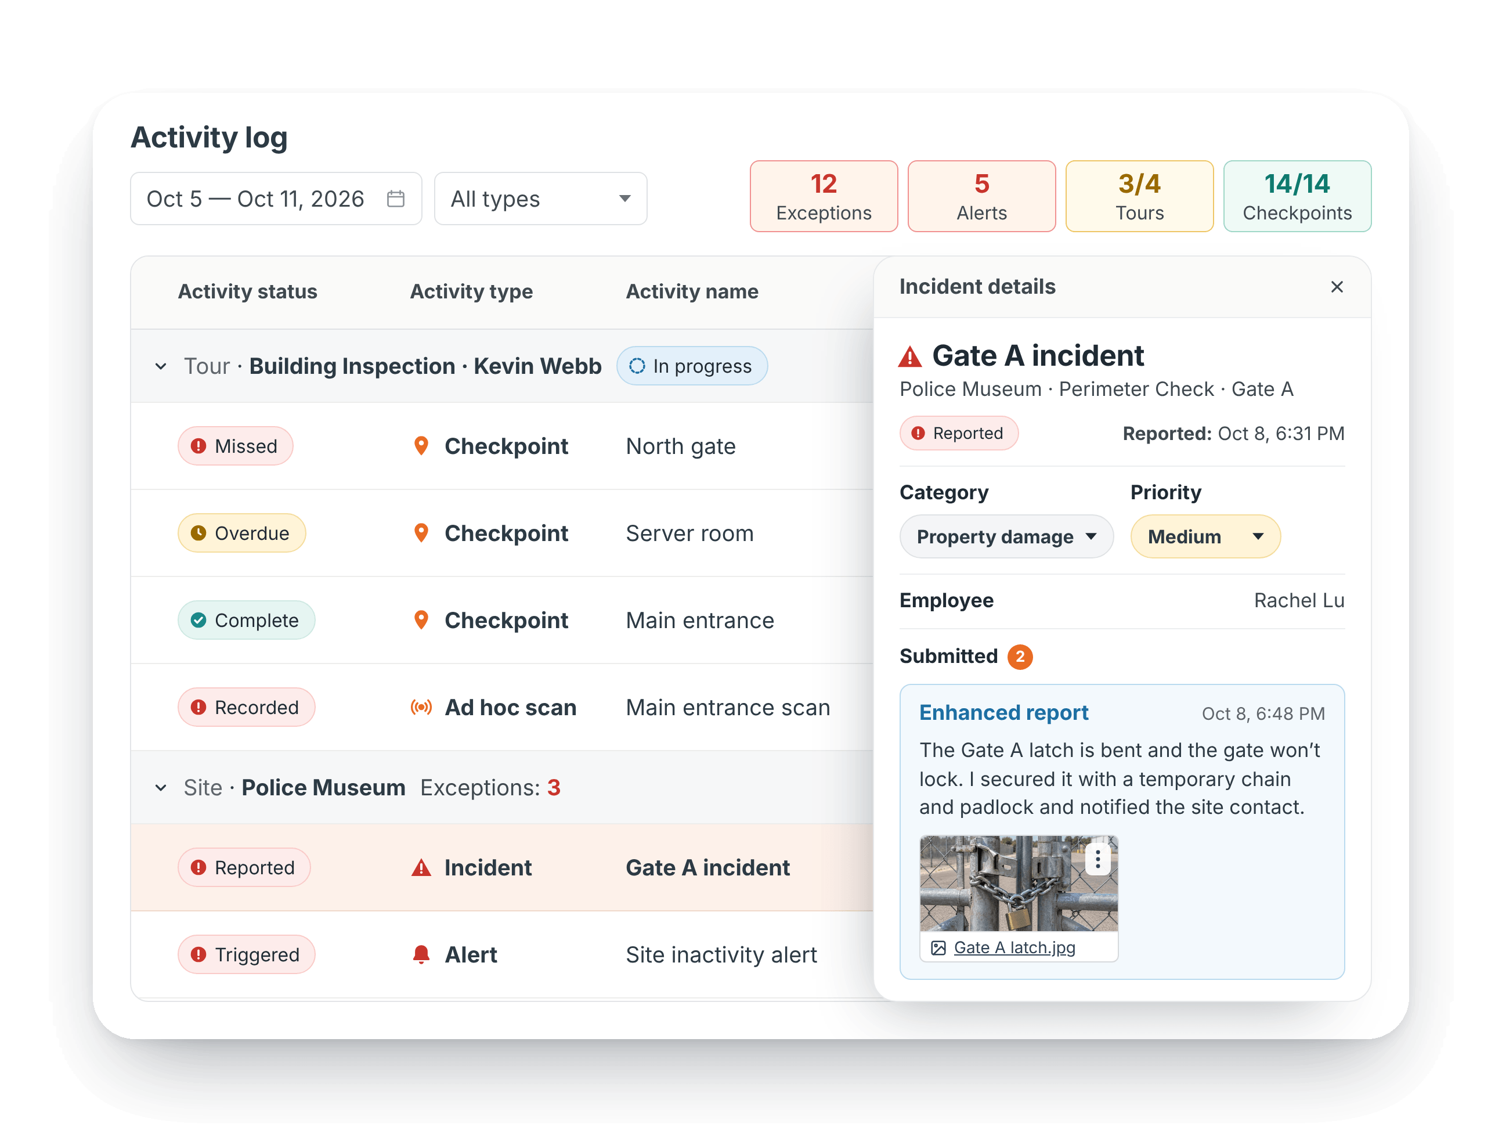The image size is (1502, 1132).
Task: Click the bell icon in Site inactivity alert row
Action: pyautogui.click(x=421, y=955)
